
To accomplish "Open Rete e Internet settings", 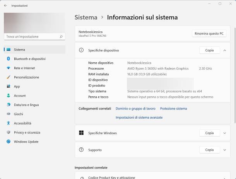I will [x=34, y=68].
